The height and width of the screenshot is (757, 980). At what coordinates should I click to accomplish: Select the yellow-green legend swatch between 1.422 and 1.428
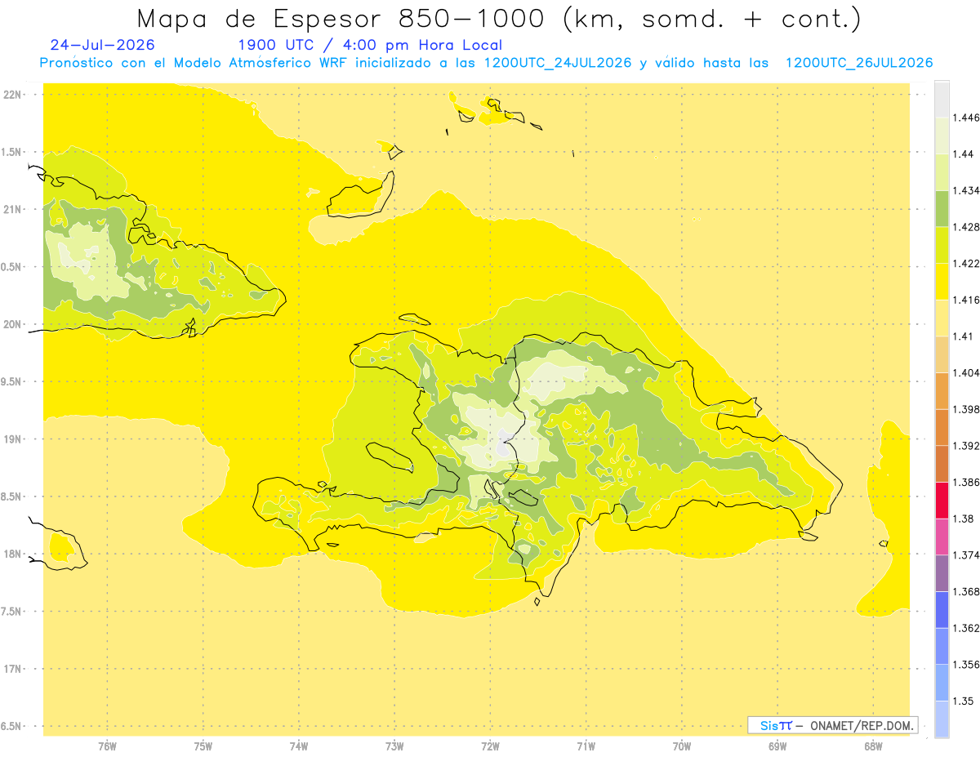(x=942, y=245)
